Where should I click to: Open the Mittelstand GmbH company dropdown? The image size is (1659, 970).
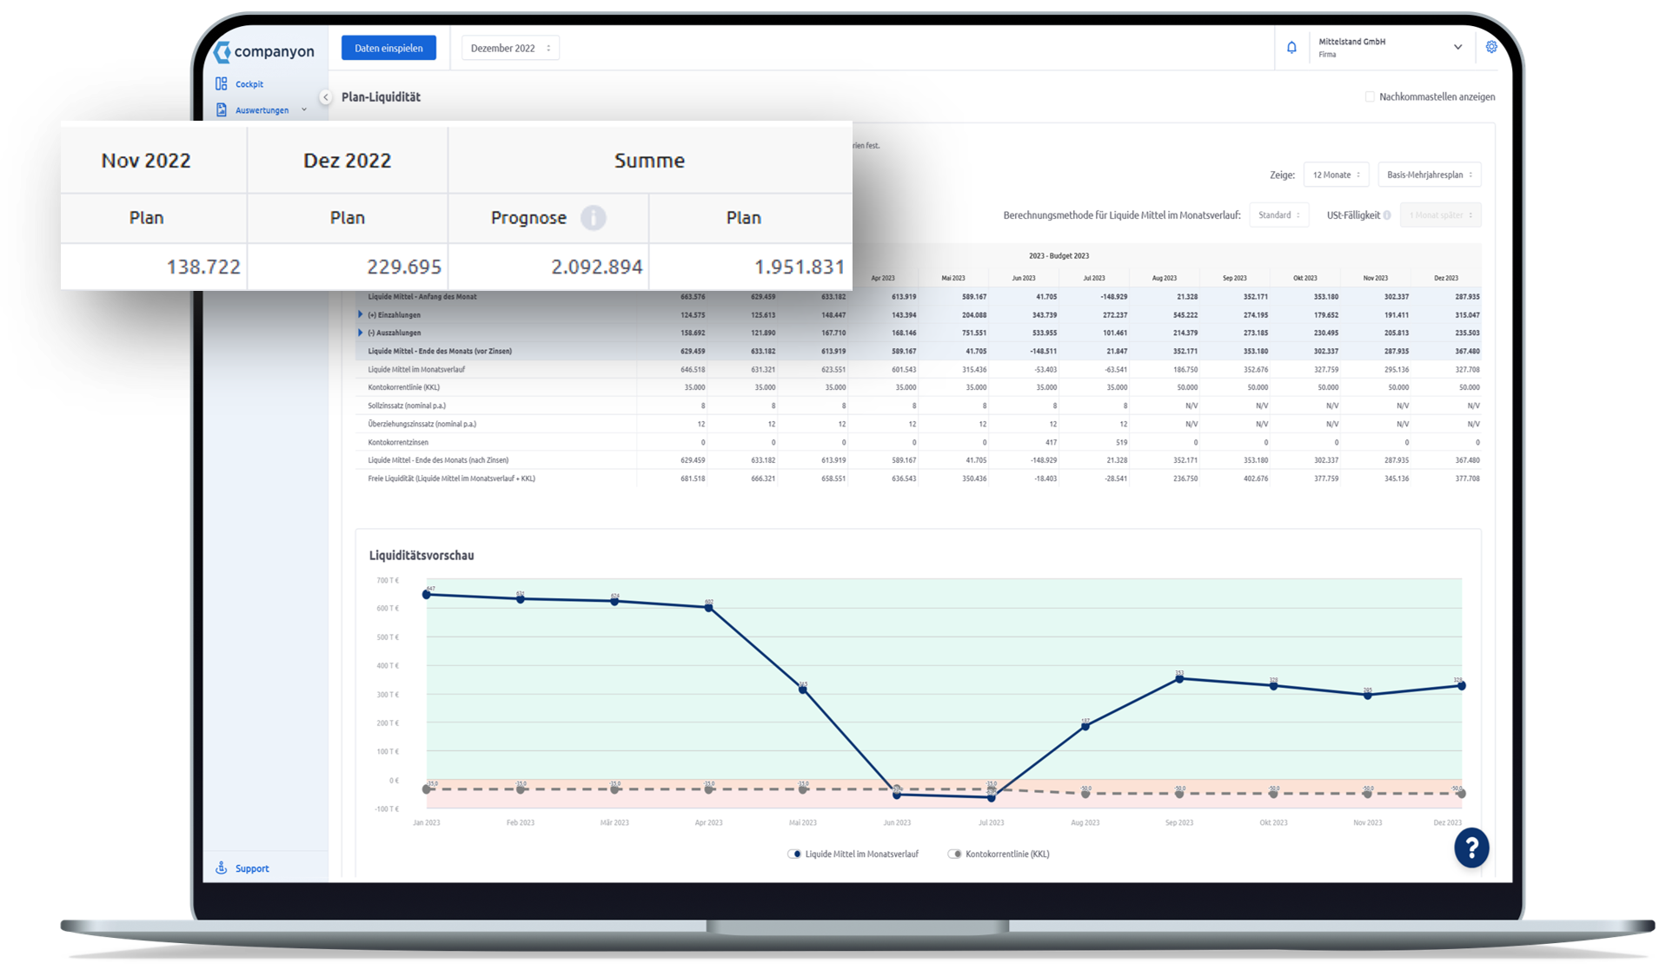(1390, 48)
